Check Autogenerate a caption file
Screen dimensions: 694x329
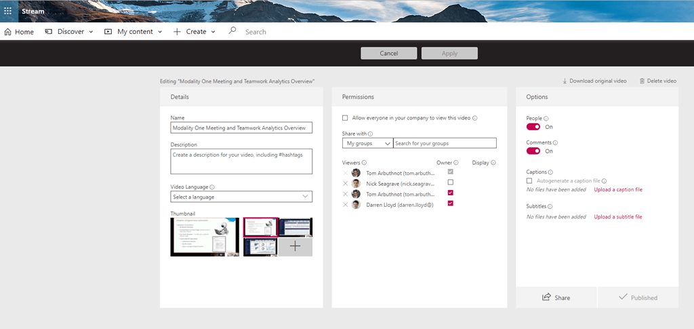(x=529, y=181)
